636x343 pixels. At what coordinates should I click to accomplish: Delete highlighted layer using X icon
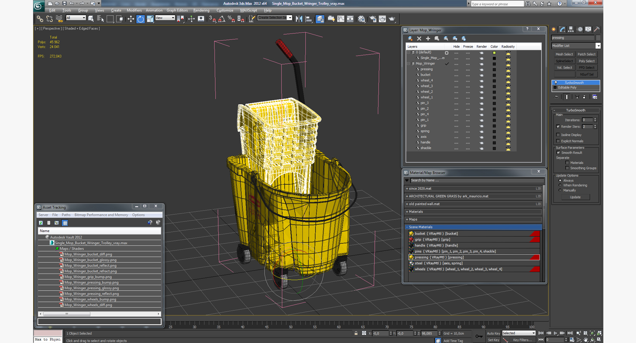coord(419,39)
